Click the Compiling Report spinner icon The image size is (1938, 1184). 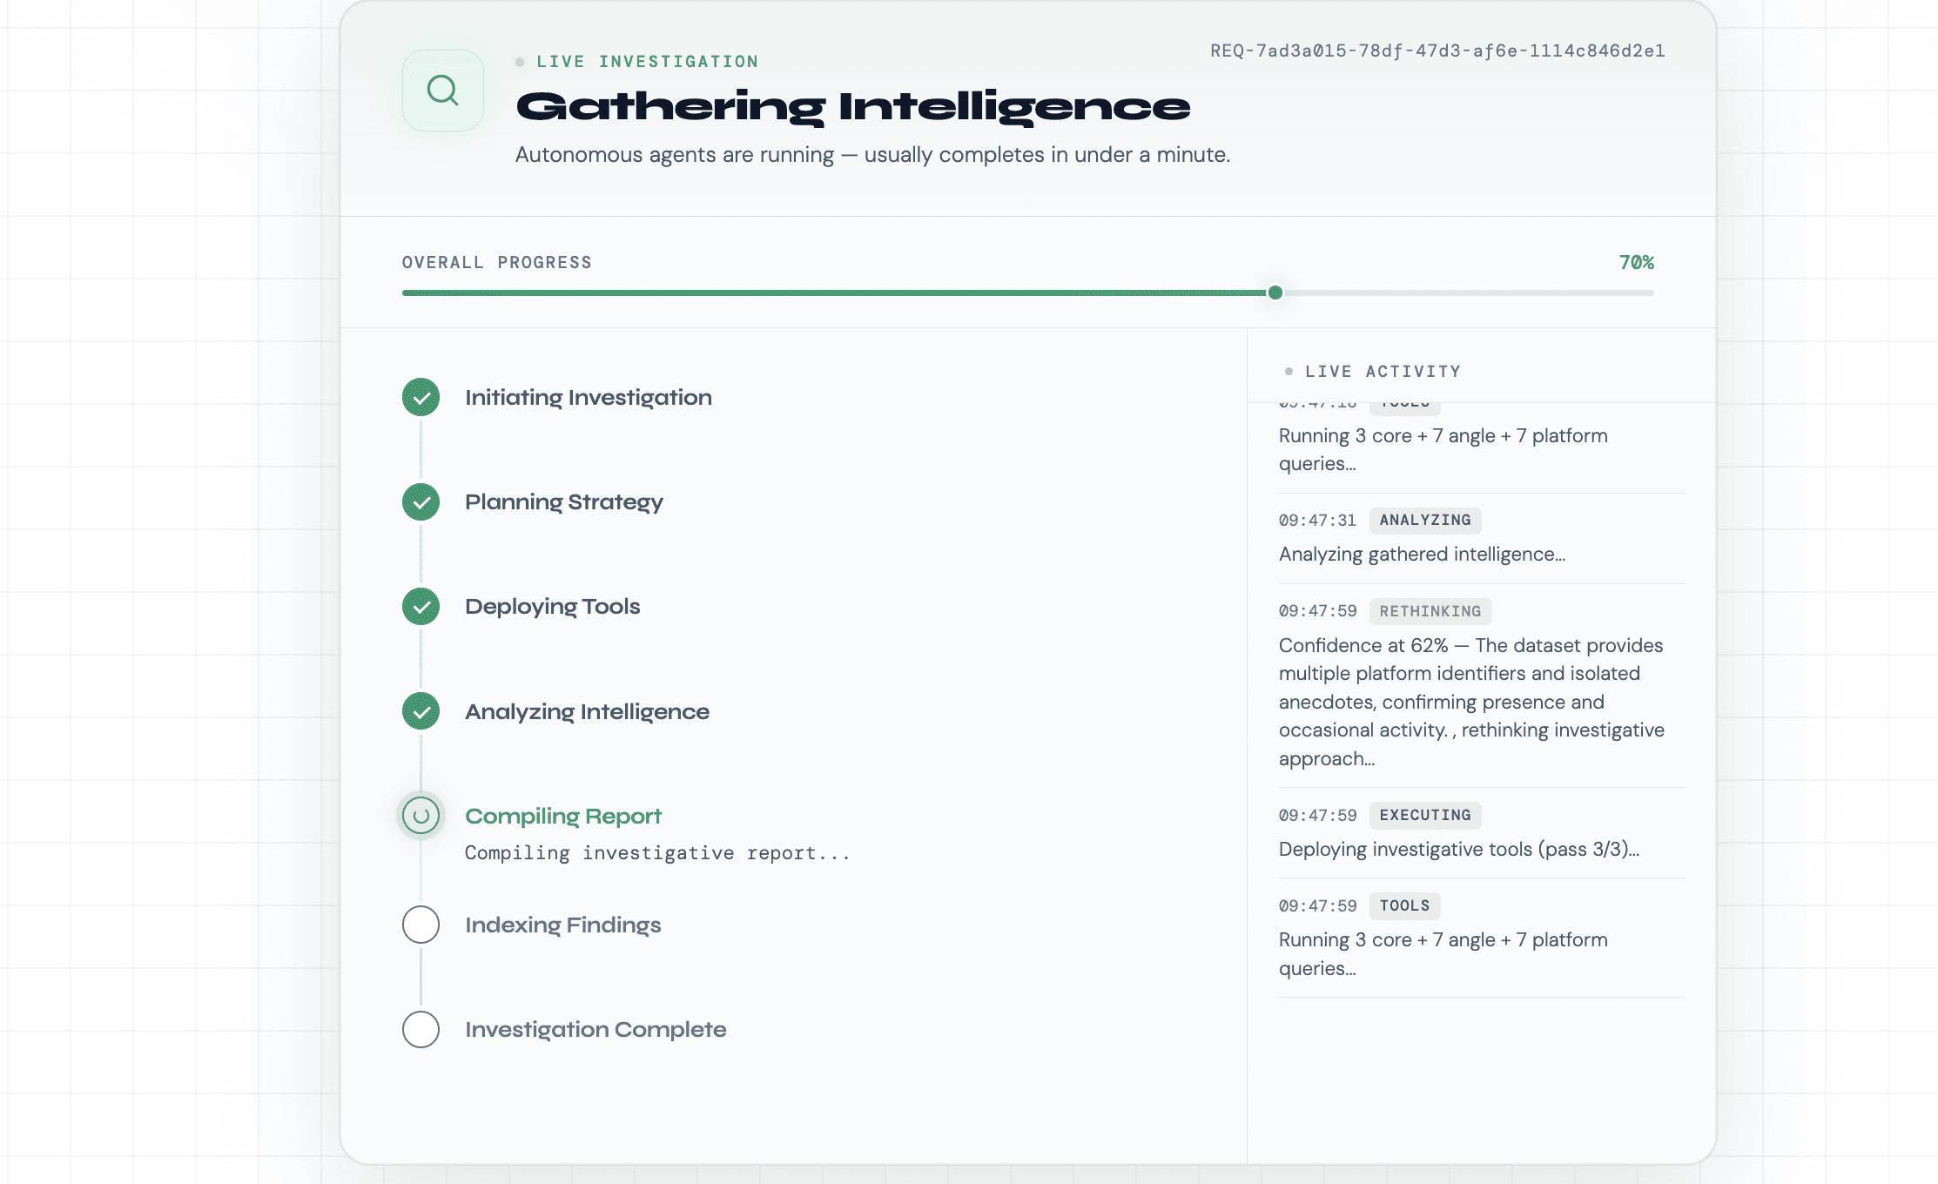tap(421, 816)
